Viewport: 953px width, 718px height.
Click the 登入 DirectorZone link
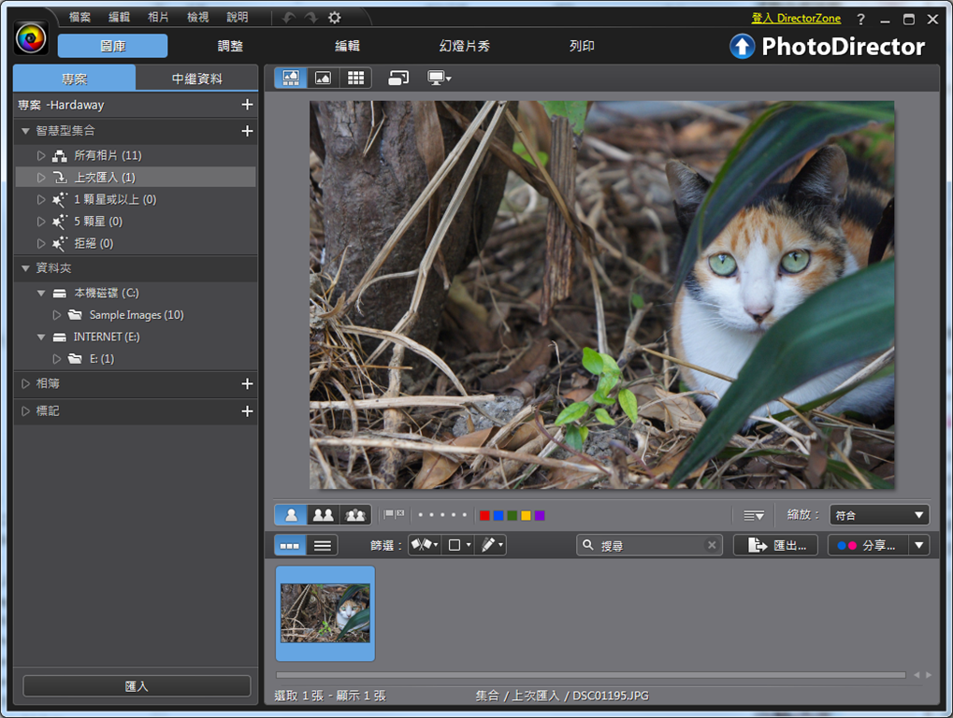click(796, 18)
